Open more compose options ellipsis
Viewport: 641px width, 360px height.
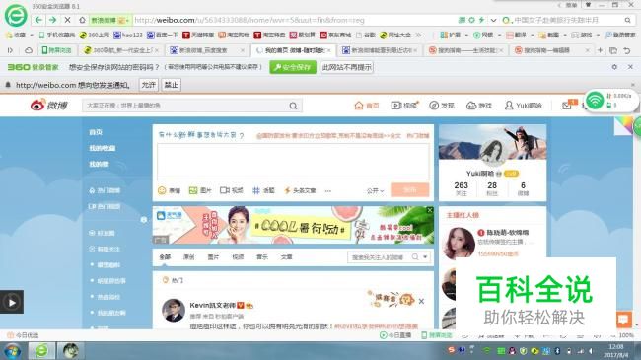(x=327, y=191)
